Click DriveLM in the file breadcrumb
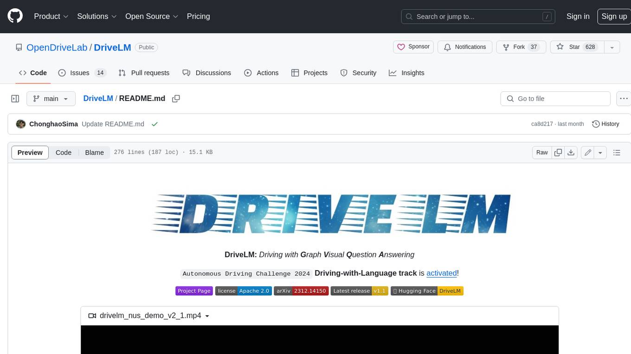 98,98
